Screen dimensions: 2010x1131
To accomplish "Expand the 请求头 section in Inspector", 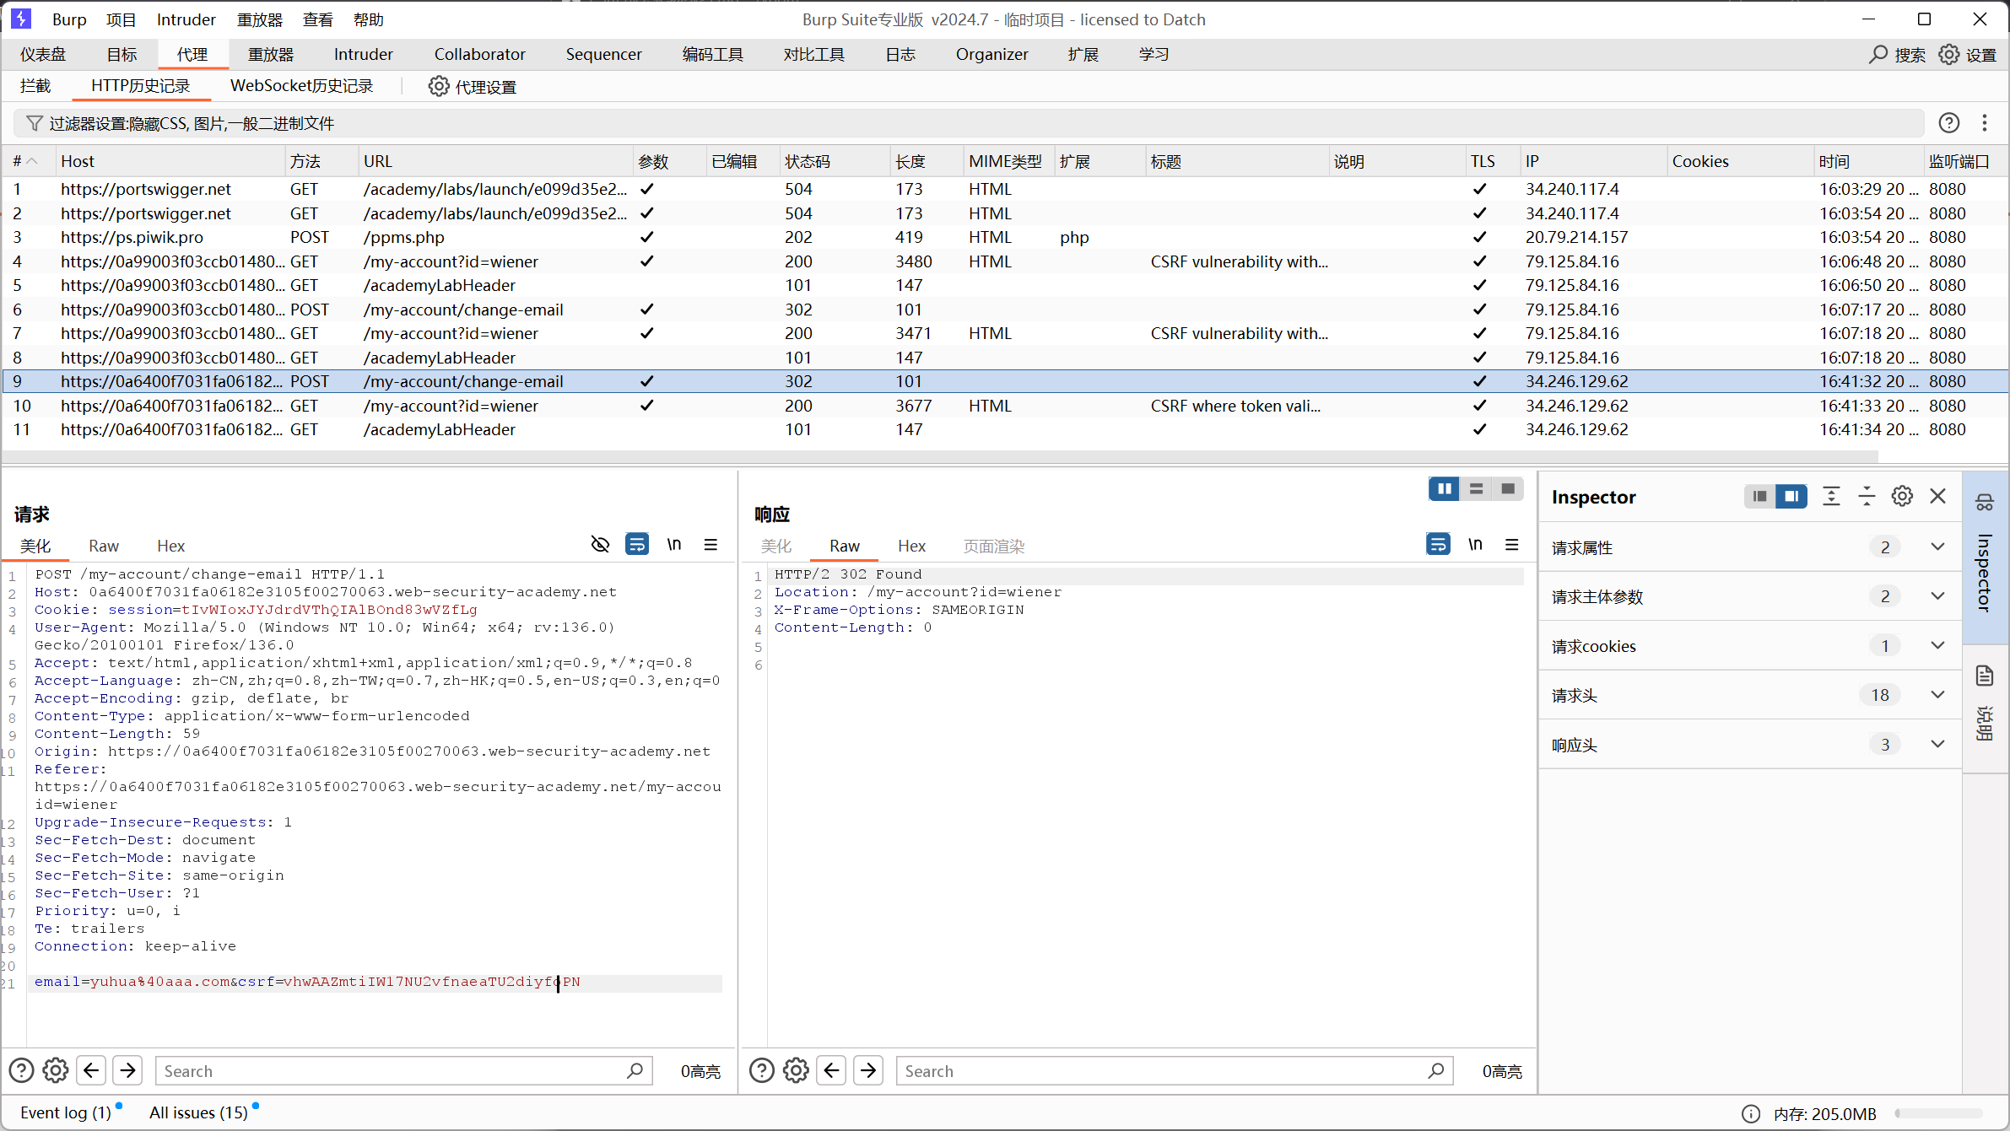I will click(x=1937, y=695).
